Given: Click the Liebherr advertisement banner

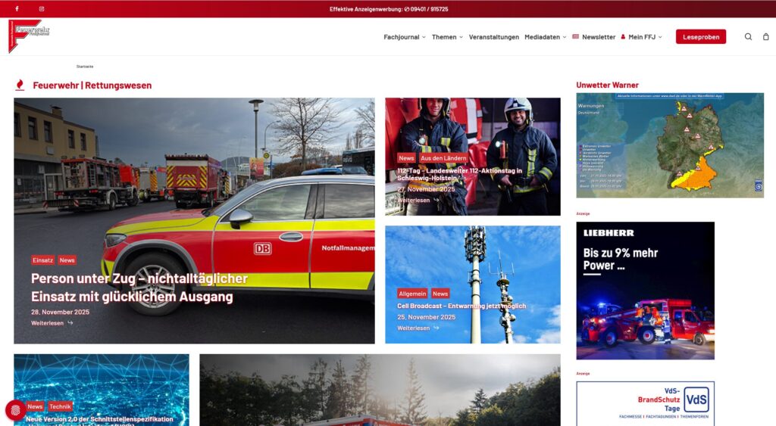Looking at the screenshot, I should (x=645, y=290).
